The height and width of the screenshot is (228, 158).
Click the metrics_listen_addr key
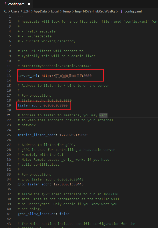(x=37, y=135)
